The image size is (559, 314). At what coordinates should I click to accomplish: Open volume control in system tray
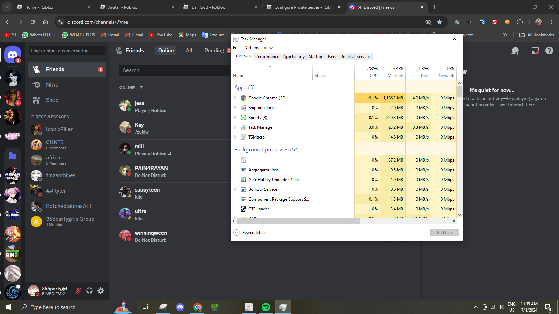point(501,307)
